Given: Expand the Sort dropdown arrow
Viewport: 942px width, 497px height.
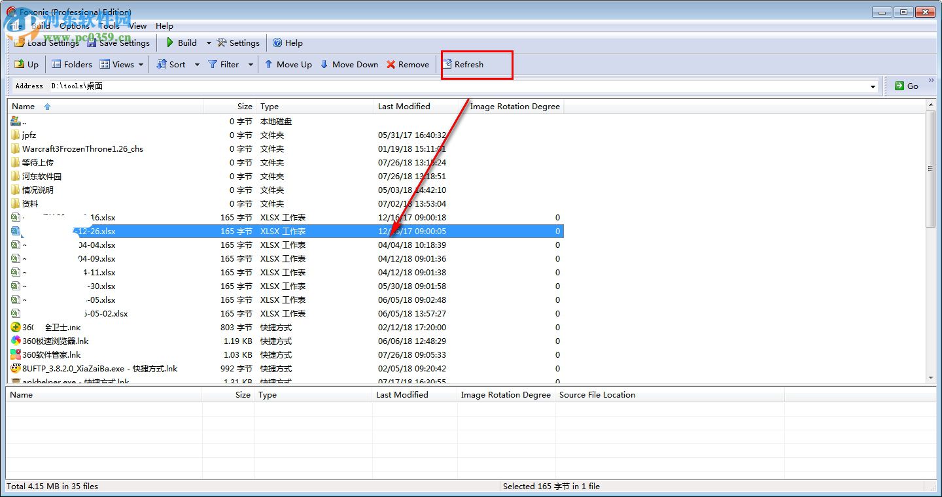Looking at the screenshot, I should point(197,65).
